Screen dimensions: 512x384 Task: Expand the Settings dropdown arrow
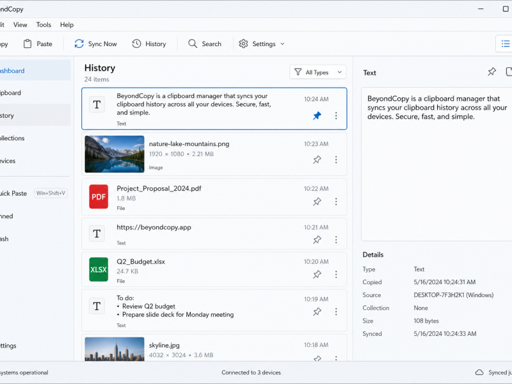coord(282,44)
